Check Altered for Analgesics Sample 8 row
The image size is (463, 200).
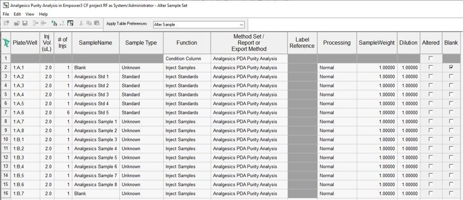430,184
